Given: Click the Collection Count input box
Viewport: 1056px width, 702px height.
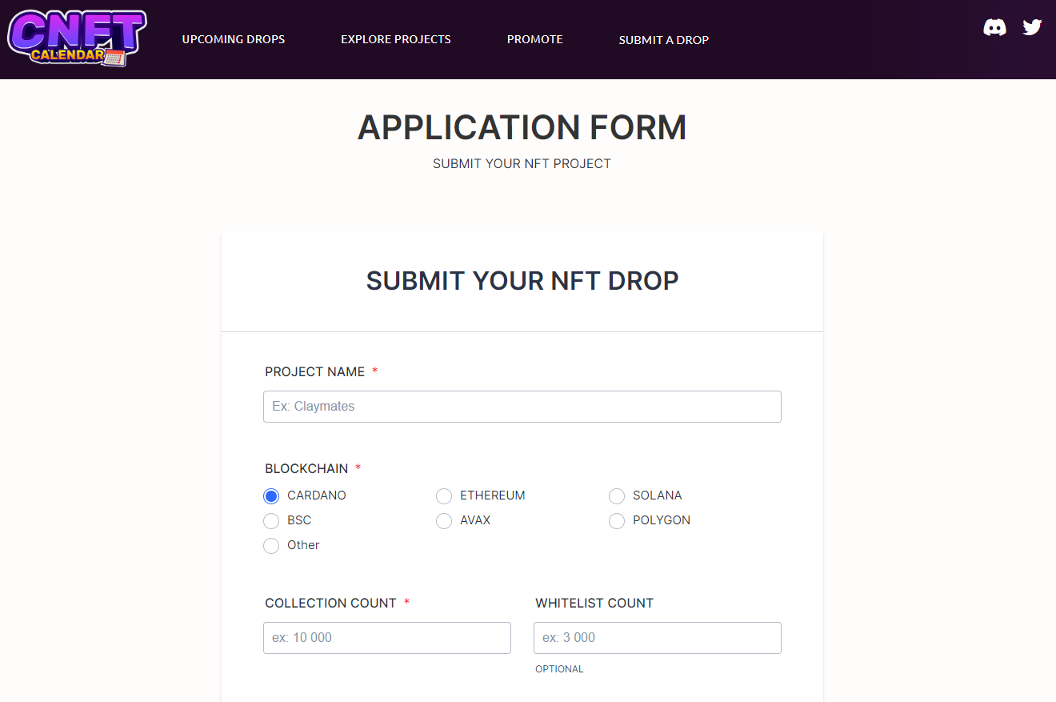Looking at the screenshot, I should [387, 638].
